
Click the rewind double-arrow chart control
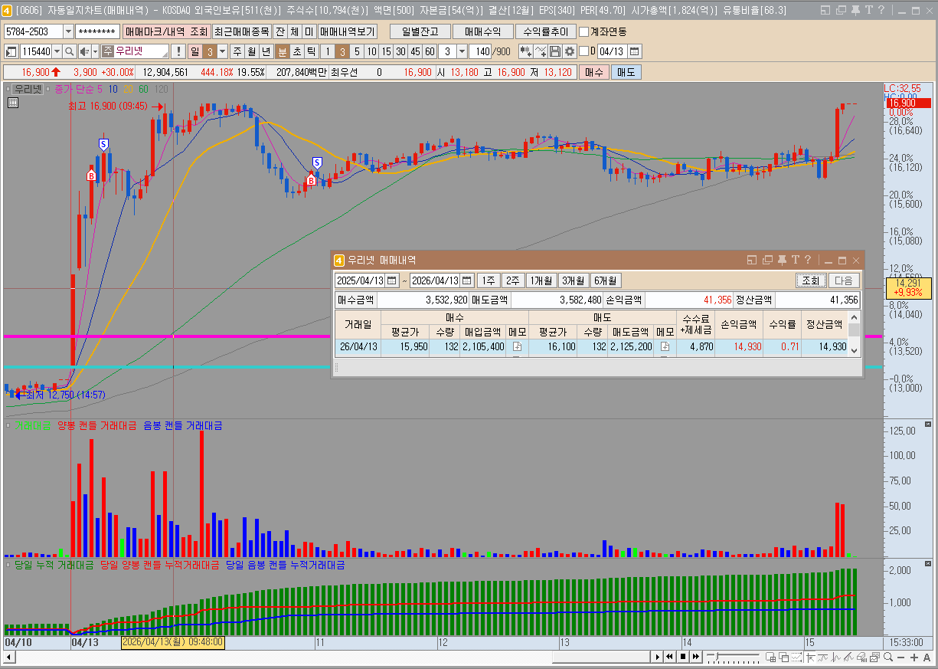point(670,657)
